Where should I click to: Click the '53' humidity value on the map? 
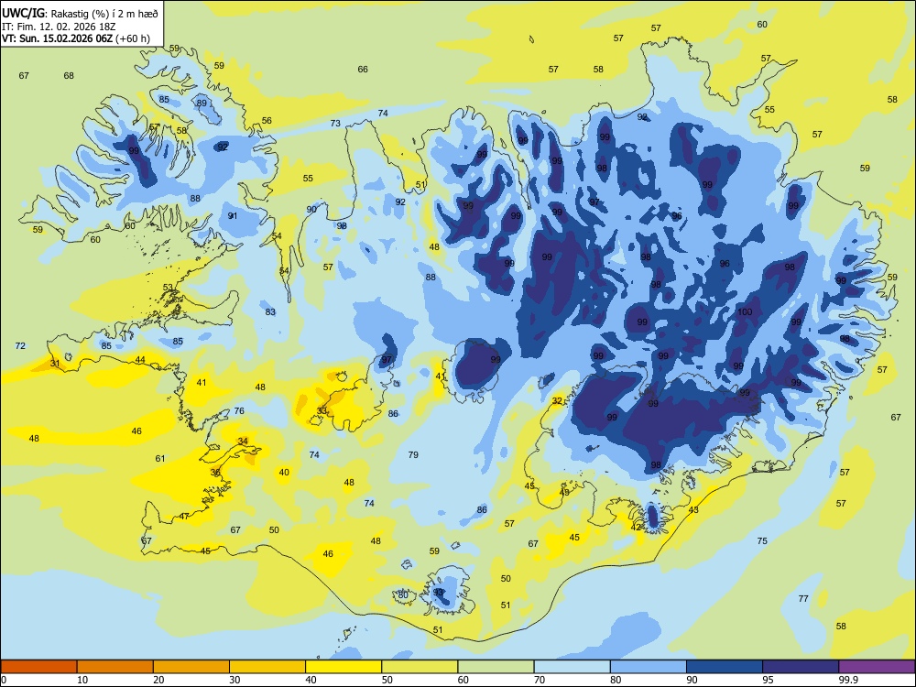(x=168, y=287)
